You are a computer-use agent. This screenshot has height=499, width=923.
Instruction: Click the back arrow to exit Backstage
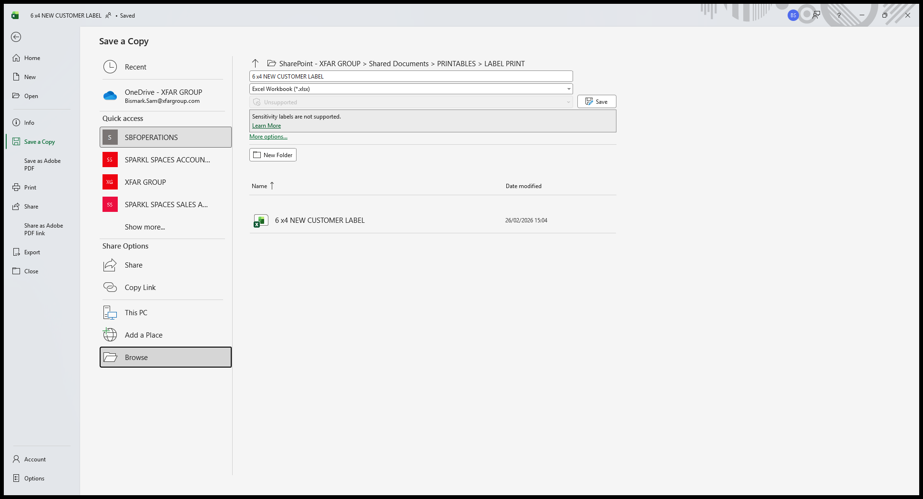coord(16,37)
